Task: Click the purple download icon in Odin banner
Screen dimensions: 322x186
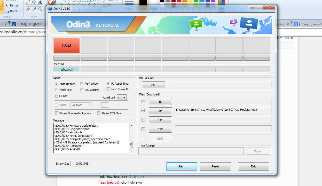Action: tap(233, 22)
